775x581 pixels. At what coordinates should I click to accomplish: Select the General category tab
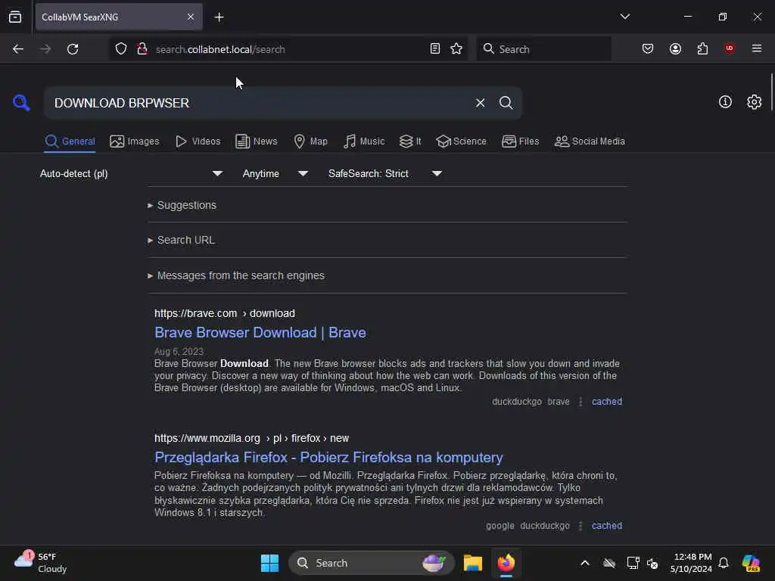coord(70,141)
